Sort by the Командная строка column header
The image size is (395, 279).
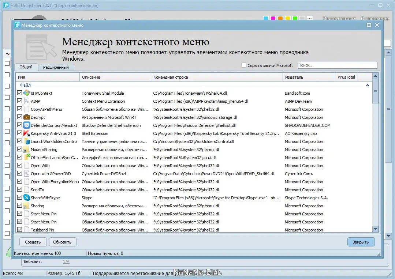(217, 77)
